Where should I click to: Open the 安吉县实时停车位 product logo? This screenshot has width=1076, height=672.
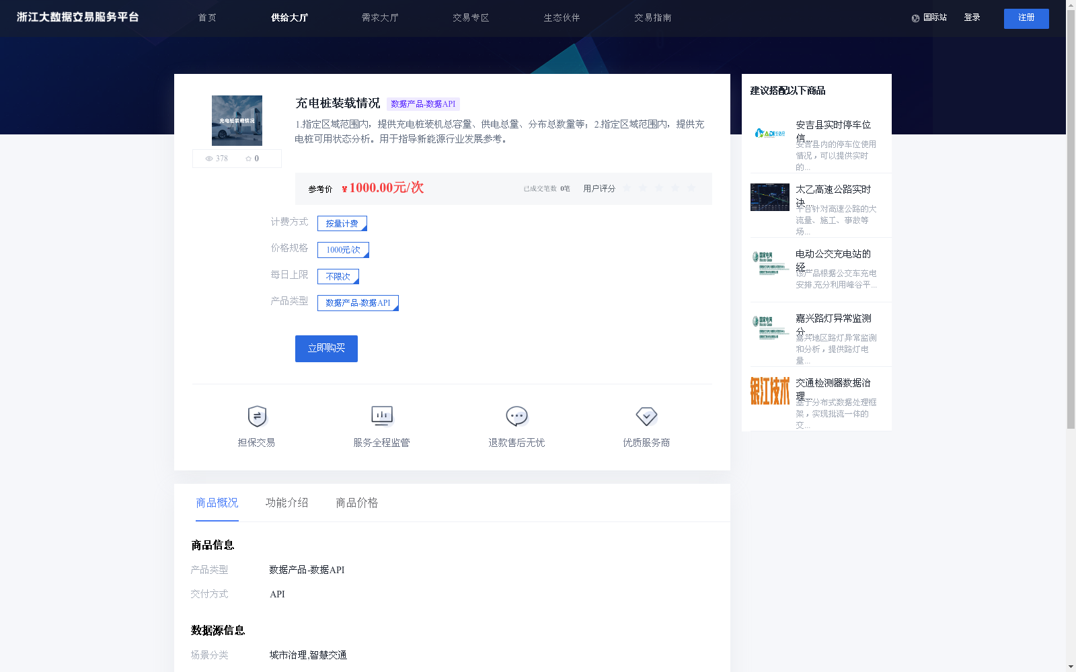coord(770,133)
